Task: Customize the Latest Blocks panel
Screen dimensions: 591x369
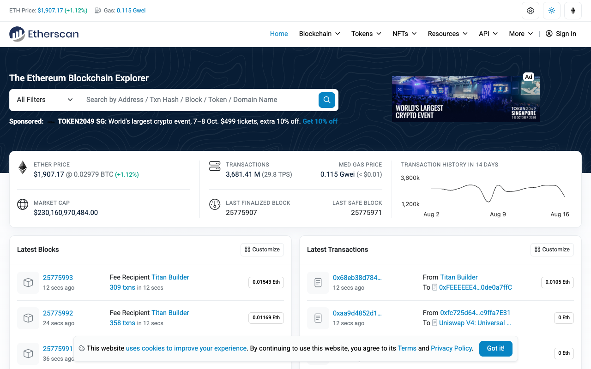Action: [262, 250]
